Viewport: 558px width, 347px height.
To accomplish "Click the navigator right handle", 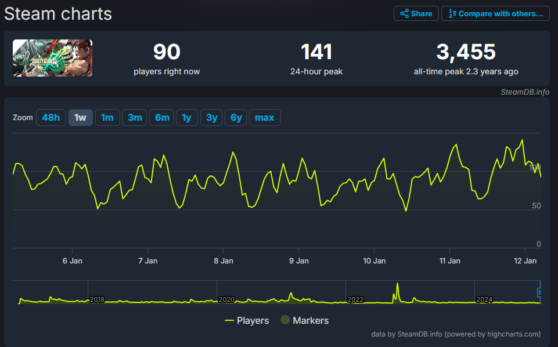I will coord(539,292).
